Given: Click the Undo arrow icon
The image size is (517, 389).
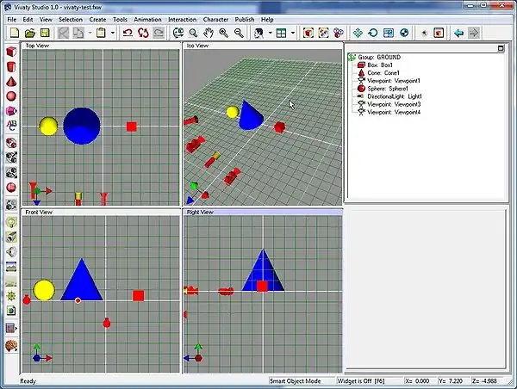Looking at the screenshot, I should (x=128, y=33).
